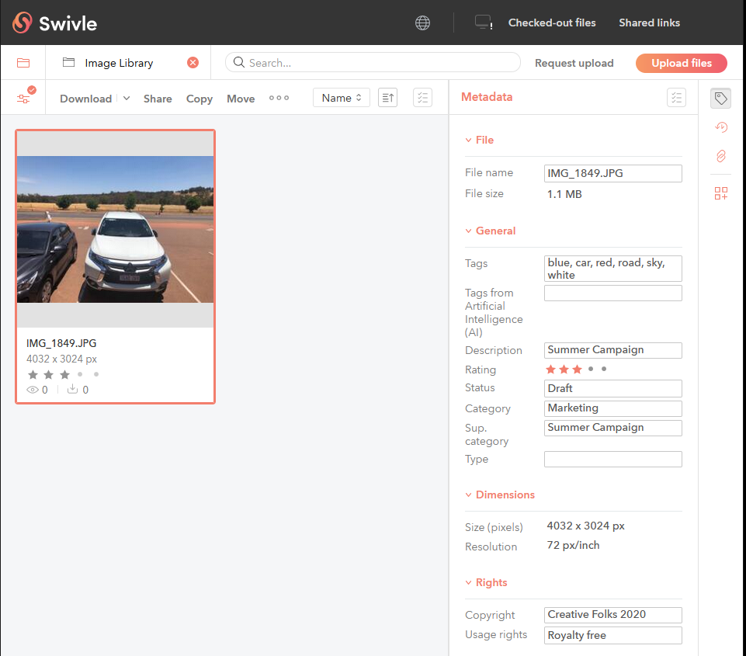Click the Image Library breadcrumb label
This screenshot has width=746, height=656.
pyautogui.click(x=119, y=63)
